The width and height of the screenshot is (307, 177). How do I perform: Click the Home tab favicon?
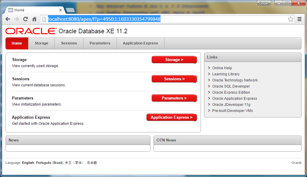(11, 10)
